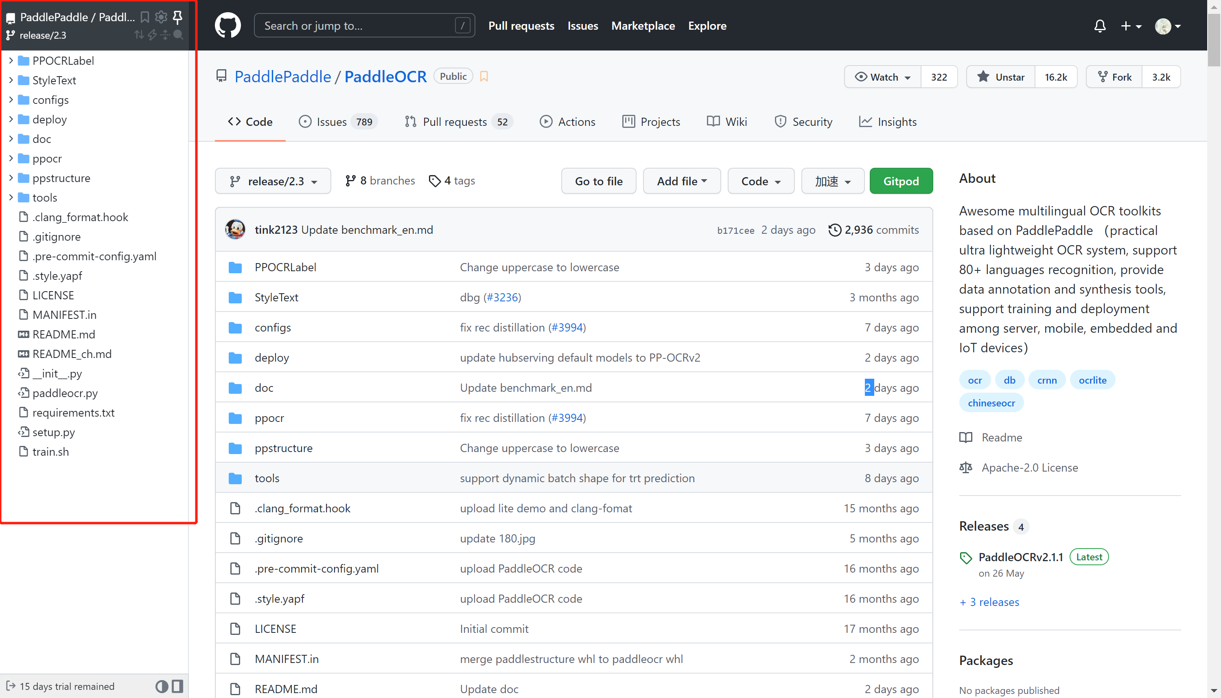Open the '+ 3 releases' link
1221x698 pixels.
(x=990, y=602)
